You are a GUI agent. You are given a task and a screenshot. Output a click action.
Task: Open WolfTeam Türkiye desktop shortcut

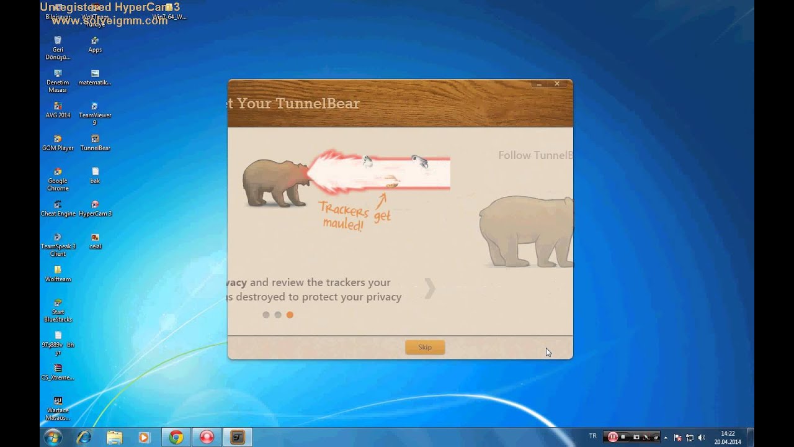[x=95, y=16]
